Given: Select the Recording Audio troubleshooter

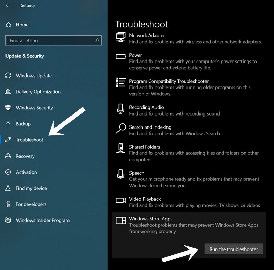Looking at the screenshot, I should (x=147, y=107).
